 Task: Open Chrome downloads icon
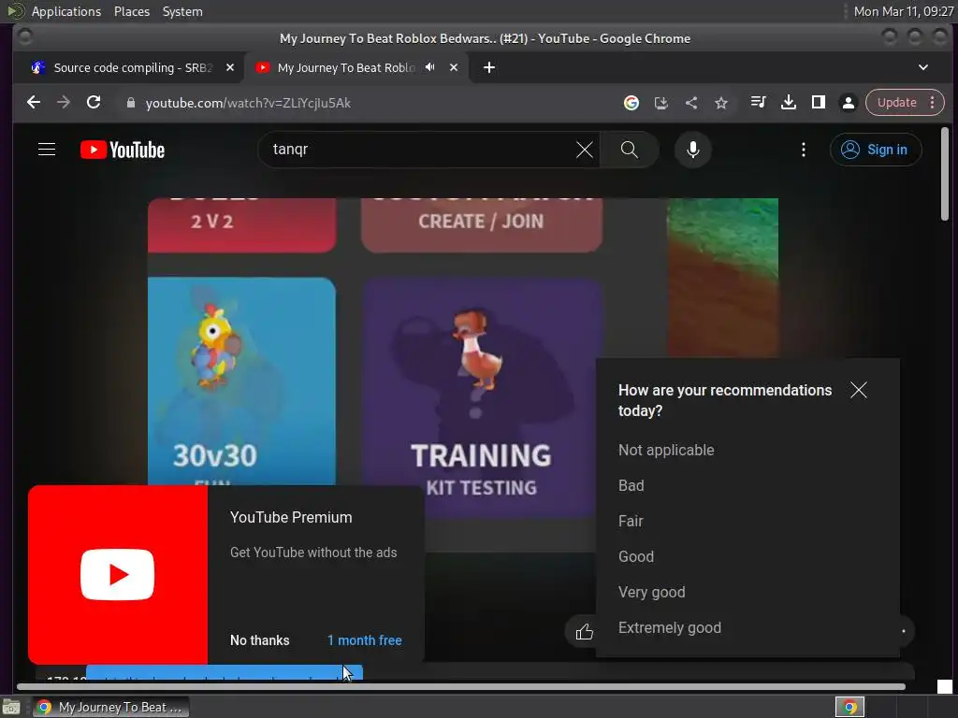pos(788,103)
